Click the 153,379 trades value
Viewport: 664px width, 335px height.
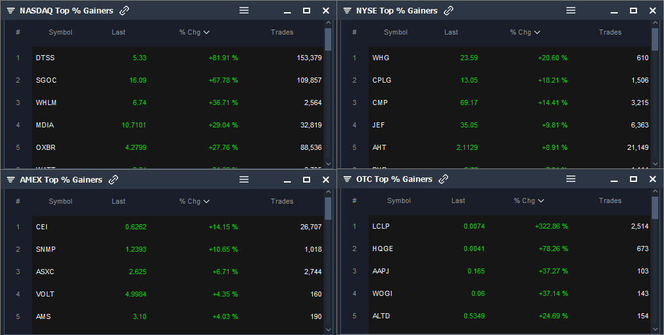[309, 58]
